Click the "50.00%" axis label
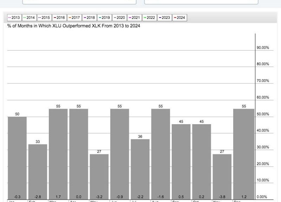The height and width of the screenshot is (202, 281). [263, 114]
